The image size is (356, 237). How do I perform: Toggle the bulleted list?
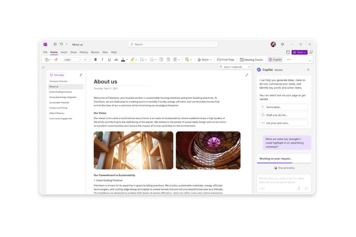142,59
